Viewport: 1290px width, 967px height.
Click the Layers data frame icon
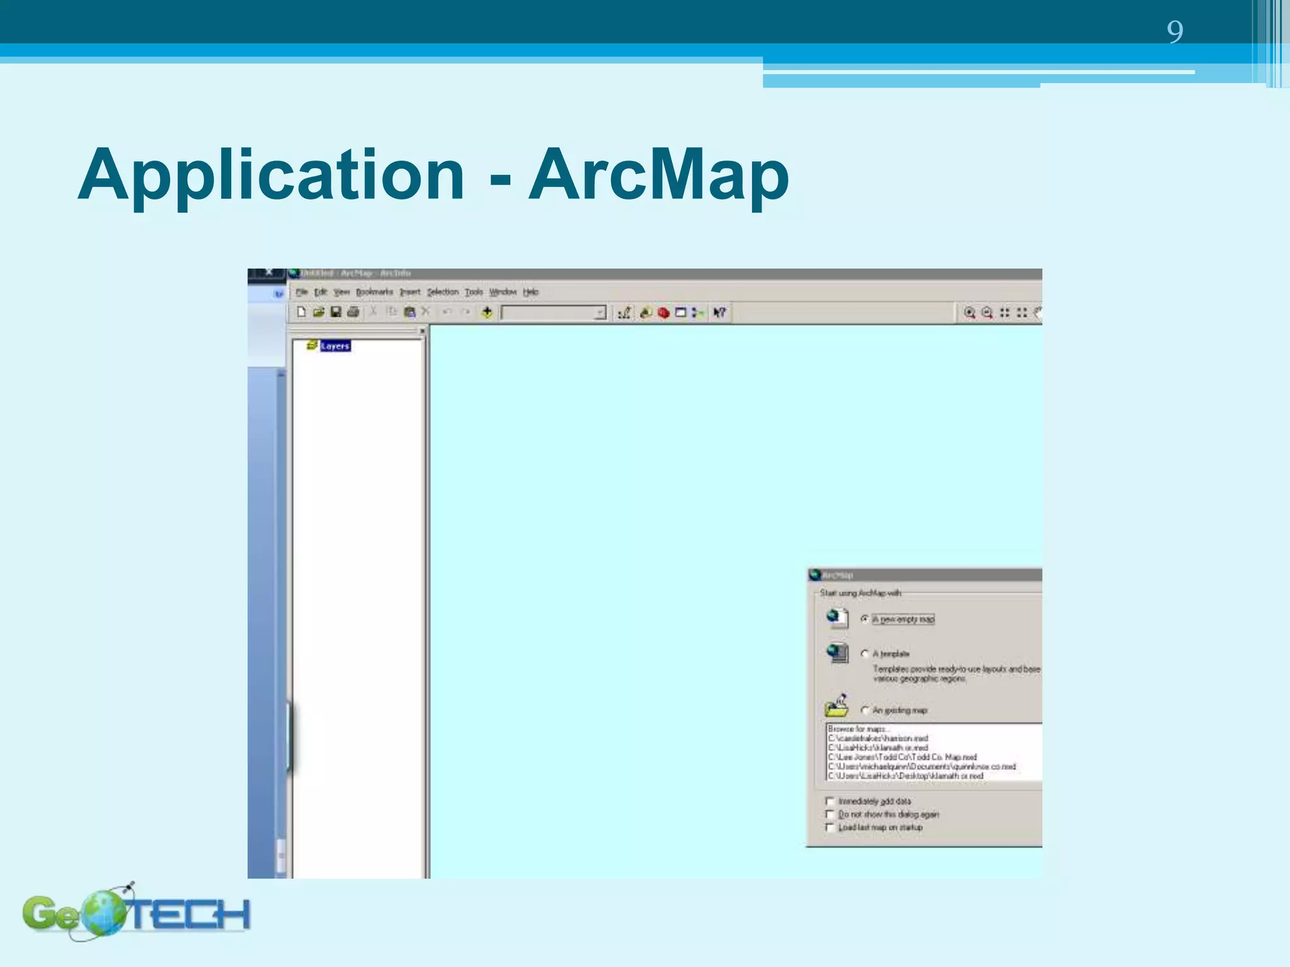[311, 346]
